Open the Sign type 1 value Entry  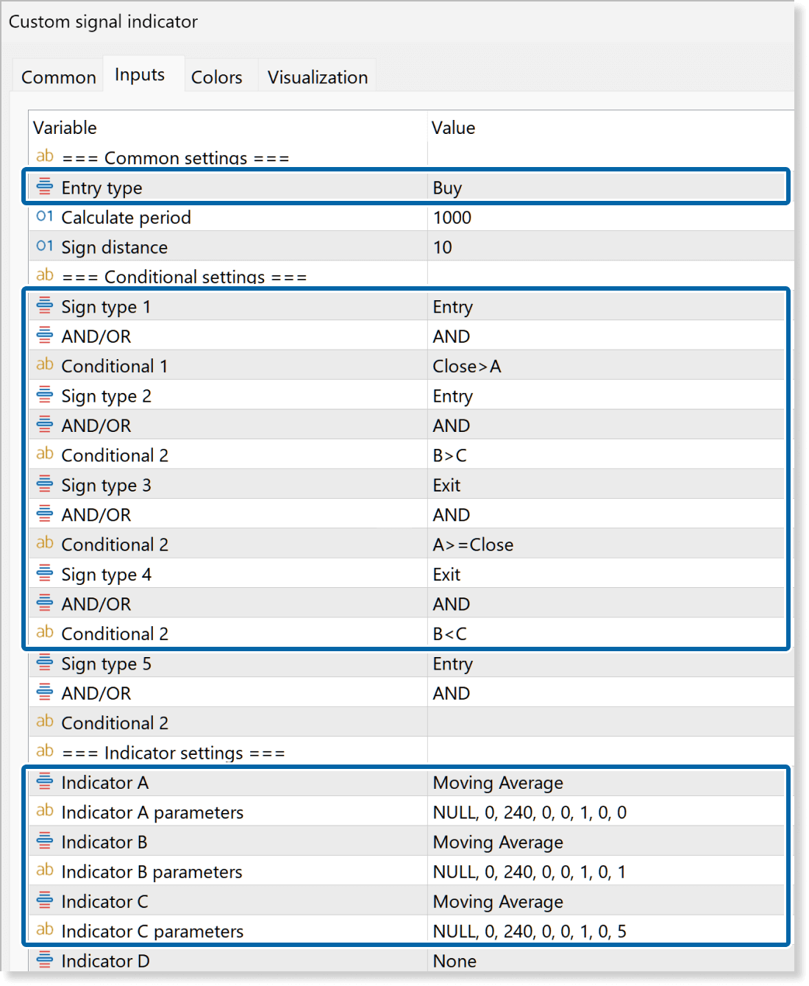(606, 307)
